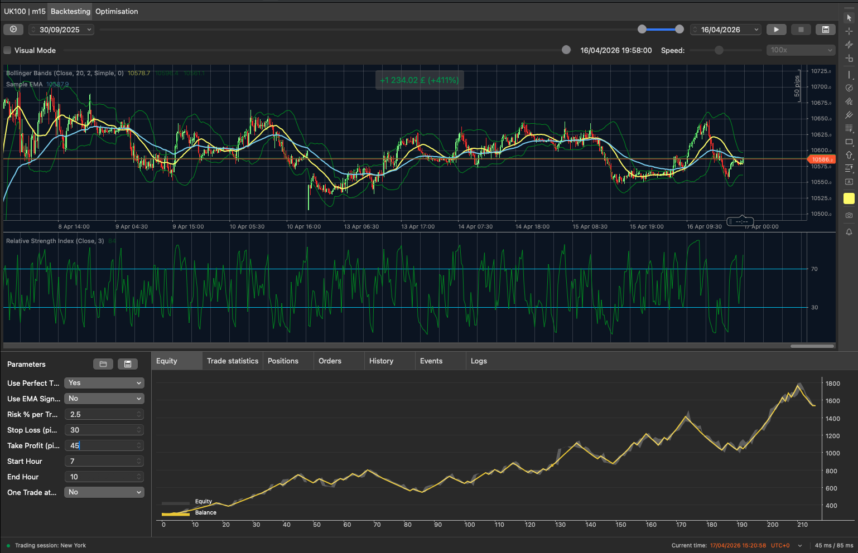Click the Start Hour stepper arrows

139,461
